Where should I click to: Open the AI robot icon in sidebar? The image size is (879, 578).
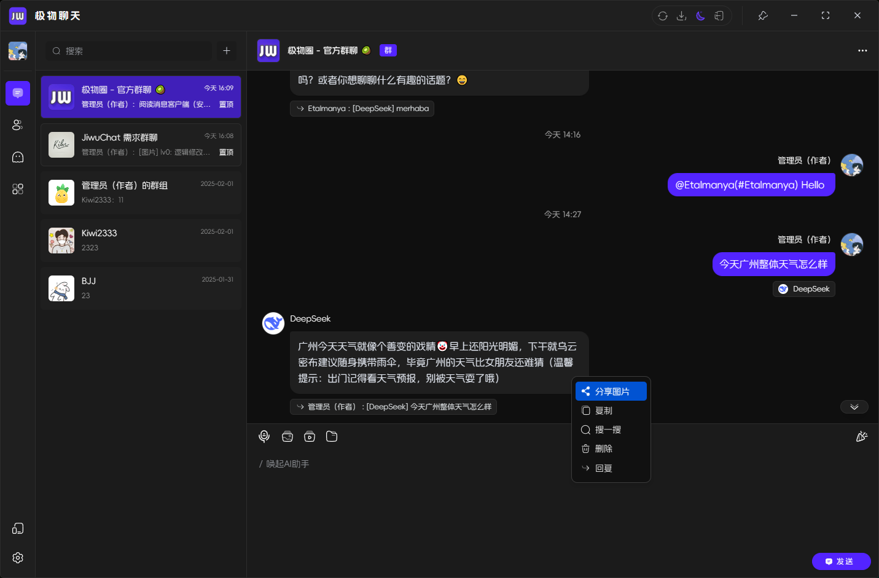(x=18, y=157)
